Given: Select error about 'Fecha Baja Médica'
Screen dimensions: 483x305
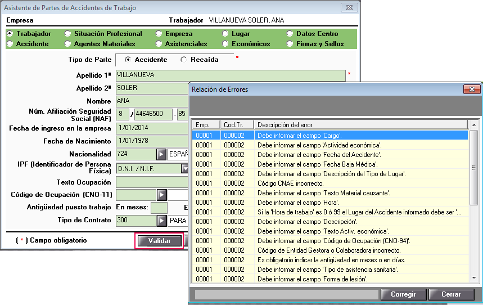Looking at the screenshot, I should pyautogui.click(x=330, y=164).
